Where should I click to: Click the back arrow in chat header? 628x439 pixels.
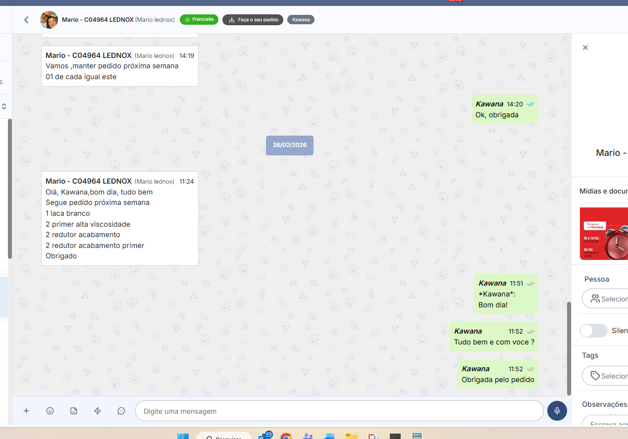coord(26,20)
